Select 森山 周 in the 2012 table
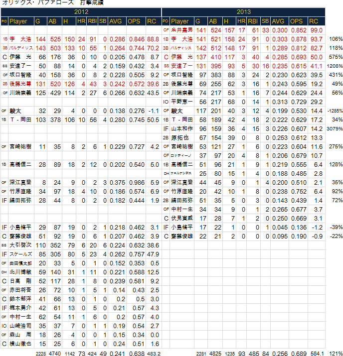 (x=20, y=335)
